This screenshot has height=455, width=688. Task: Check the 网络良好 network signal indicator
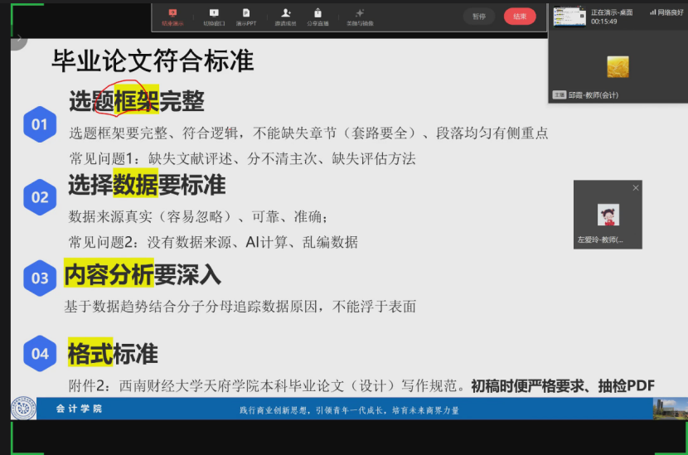[x=666, y=12]
